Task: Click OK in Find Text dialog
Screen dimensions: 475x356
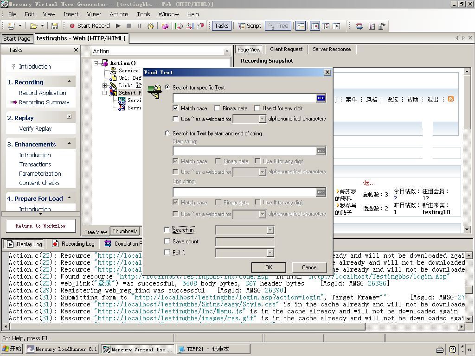Action: click(x=269, y=267)
